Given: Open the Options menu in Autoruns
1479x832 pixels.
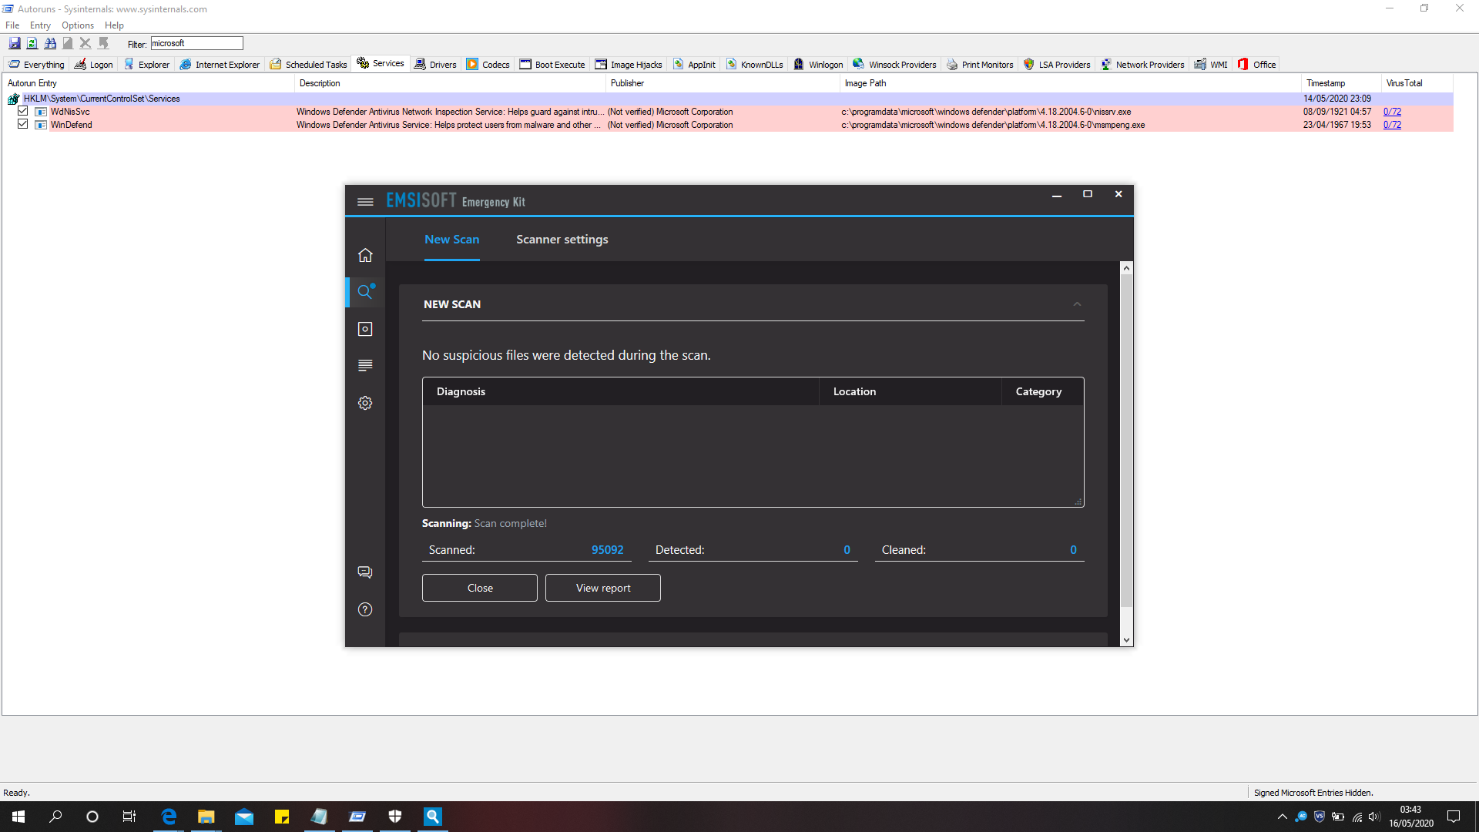Looking at the screenshot, I should 77,25.
